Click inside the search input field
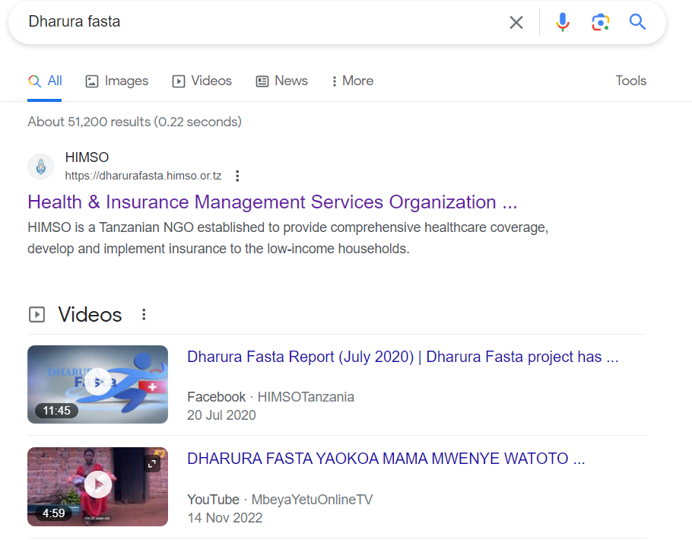Viewport: 692px width, 540px height. (x=228, y=22)
